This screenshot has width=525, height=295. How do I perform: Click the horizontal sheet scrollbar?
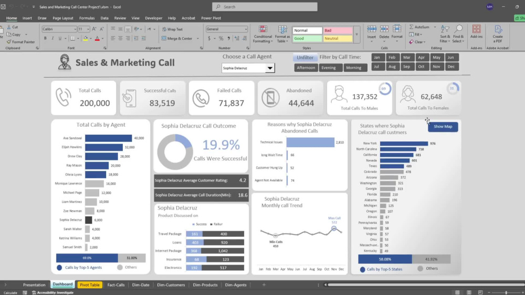[x=425, y=285]
